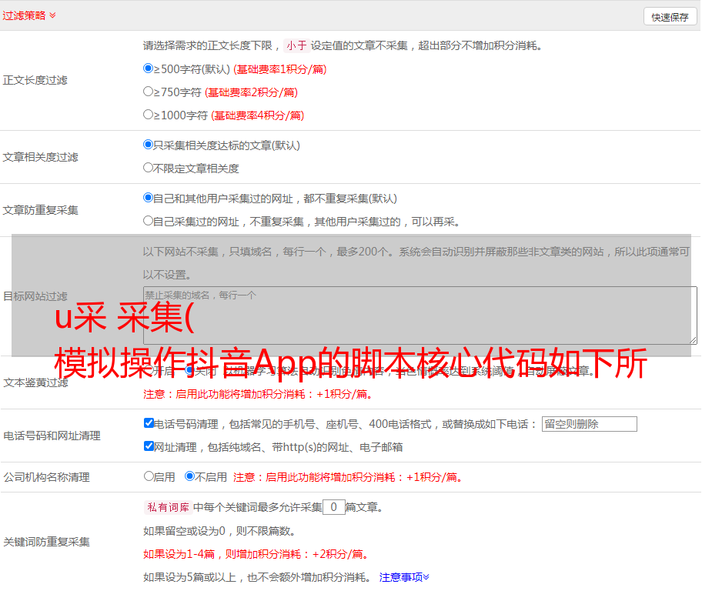Click the 小于 highlighted tag
This screenshot has width=702, height=591.
(x=296, y=45)
